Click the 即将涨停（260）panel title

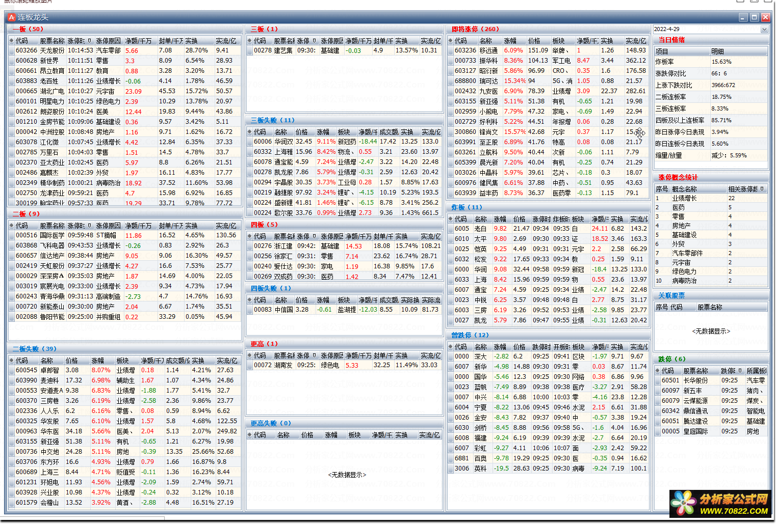[476, 29]
